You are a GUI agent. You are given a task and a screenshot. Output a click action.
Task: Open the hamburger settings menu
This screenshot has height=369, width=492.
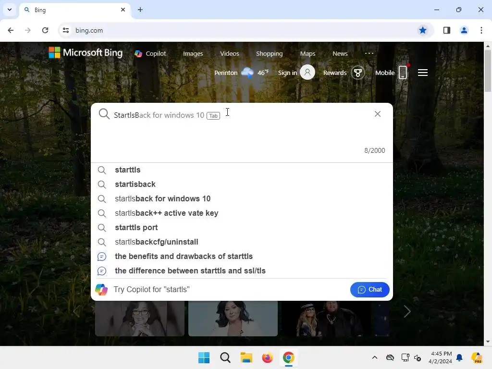coord(423,73)
